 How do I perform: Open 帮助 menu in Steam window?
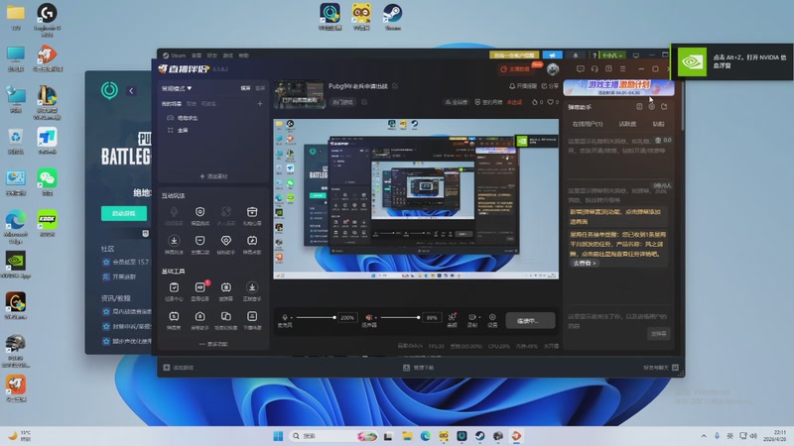coord(243,56)
